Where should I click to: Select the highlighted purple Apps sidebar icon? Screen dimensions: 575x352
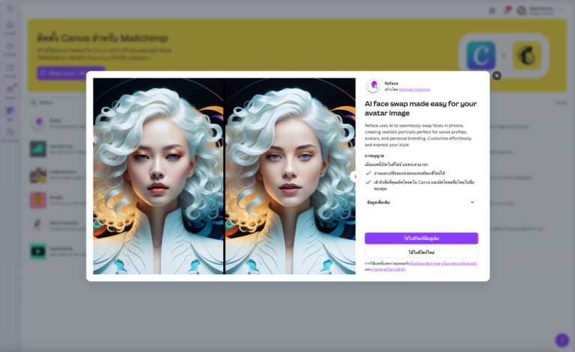pyautogui.click(x=10, y=111)
